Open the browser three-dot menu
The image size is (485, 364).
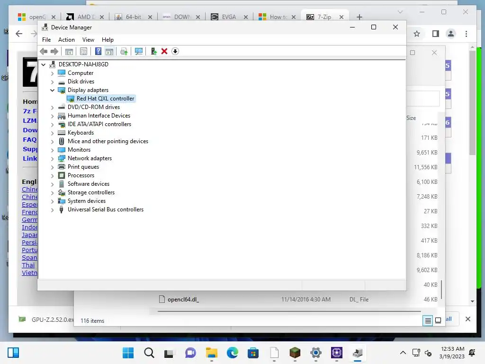(x=466, y=34)
